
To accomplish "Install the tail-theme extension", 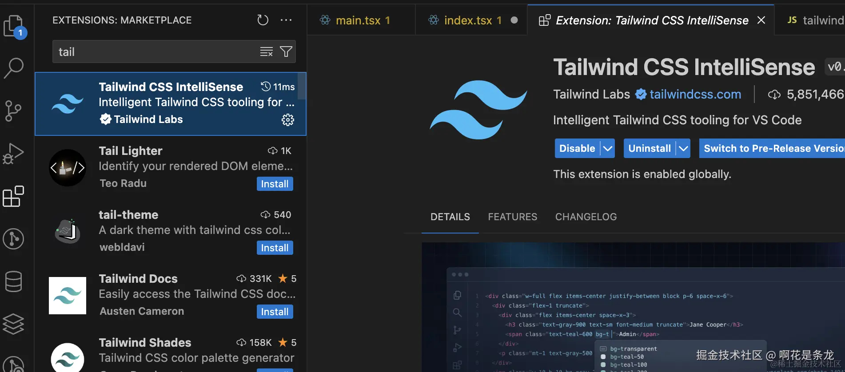I will coord(275,248).
